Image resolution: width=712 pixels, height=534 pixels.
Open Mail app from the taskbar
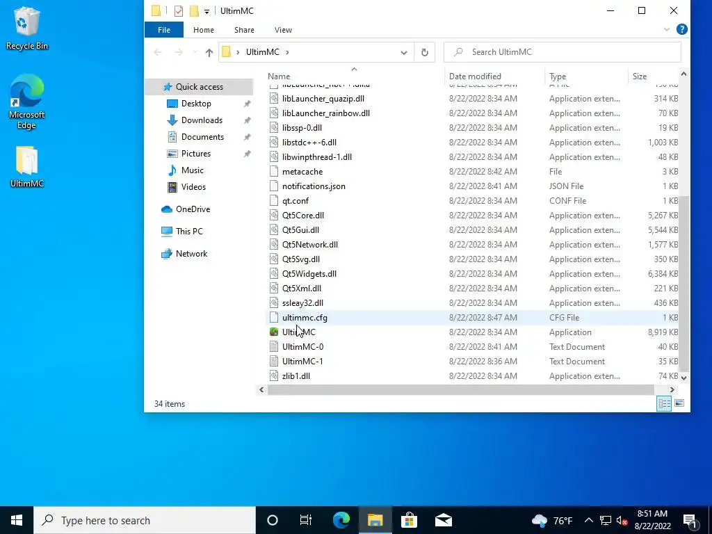[x=443, y=520]
